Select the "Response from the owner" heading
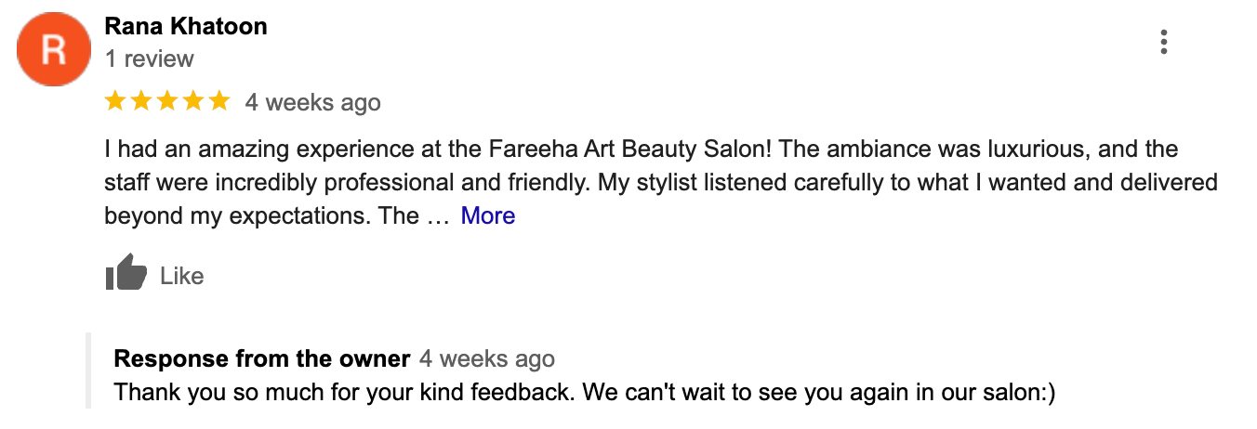The height and width of the screenshot is (429, 1257). (261, 358)
